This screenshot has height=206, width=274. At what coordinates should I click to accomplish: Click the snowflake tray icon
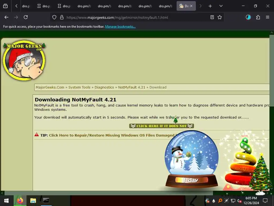click(x=226, y=201)
